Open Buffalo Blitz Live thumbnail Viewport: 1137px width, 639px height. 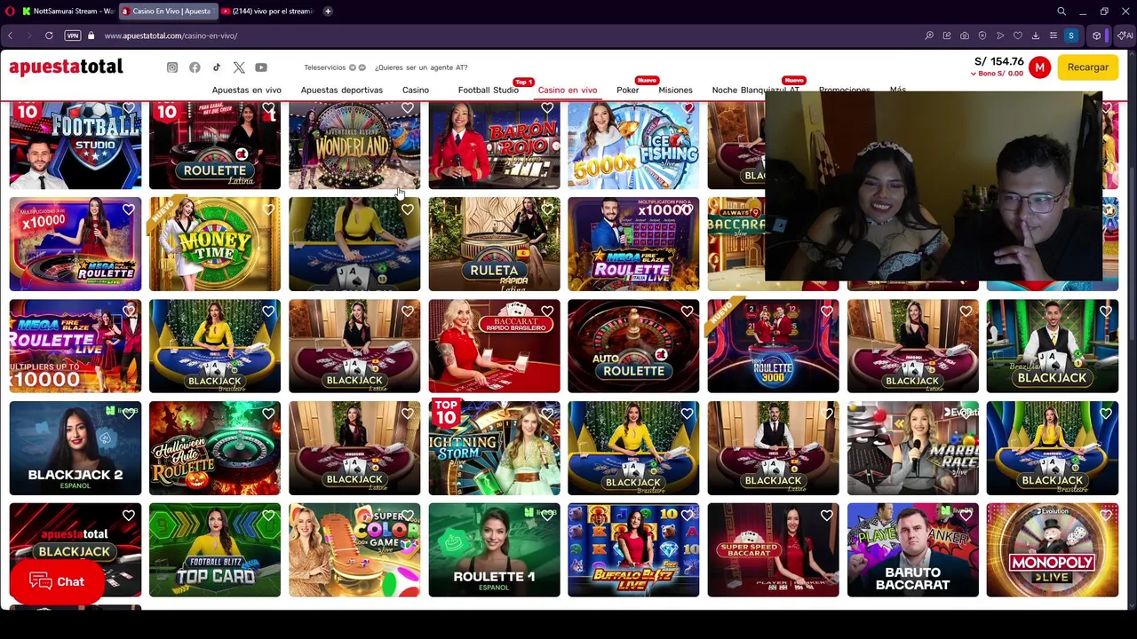tap(633, 550)
